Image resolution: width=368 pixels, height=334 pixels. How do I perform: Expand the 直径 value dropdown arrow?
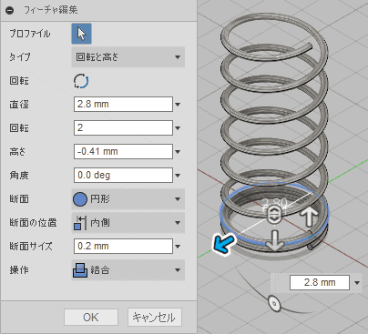pos(178,105)
